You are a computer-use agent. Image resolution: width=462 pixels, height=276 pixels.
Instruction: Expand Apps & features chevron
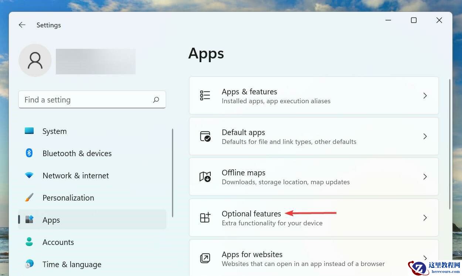425,95
